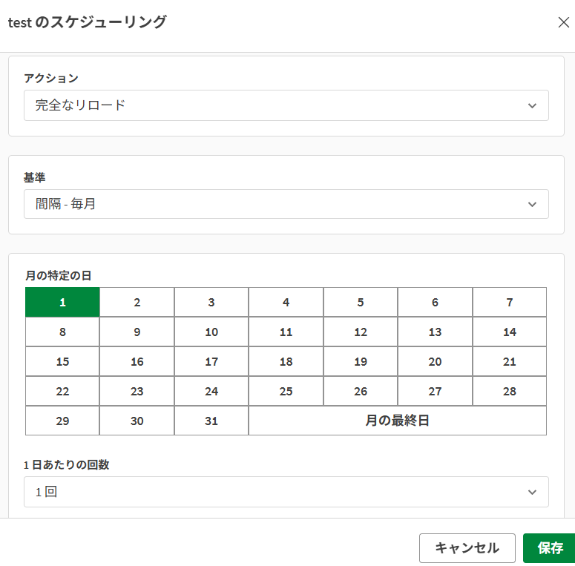Choose day 15 in the calendar grid
575x566 pixels.
[x=62, y=362]
